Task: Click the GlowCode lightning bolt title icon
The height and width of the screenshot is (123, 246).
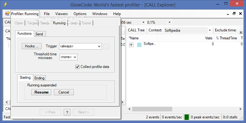Action: point(5,5)
